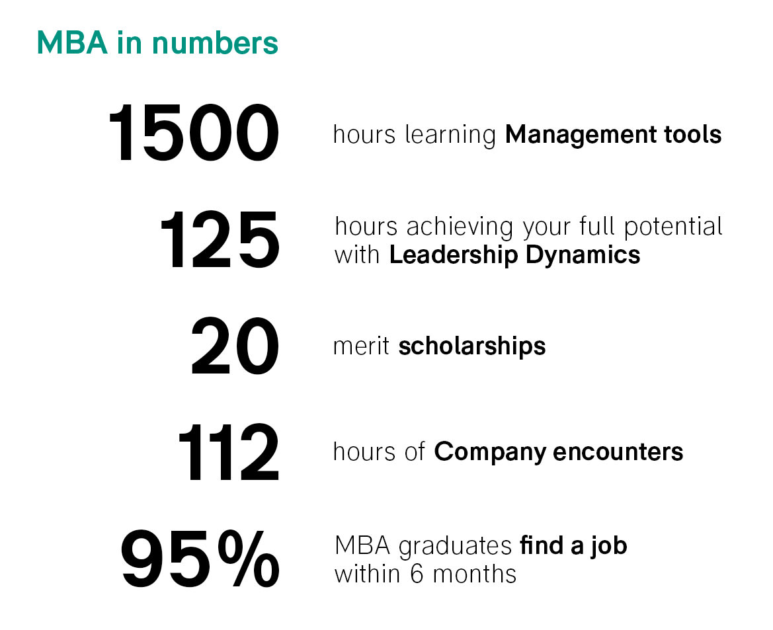
Task: Click the word 'merit'
Action: [361, 346]
